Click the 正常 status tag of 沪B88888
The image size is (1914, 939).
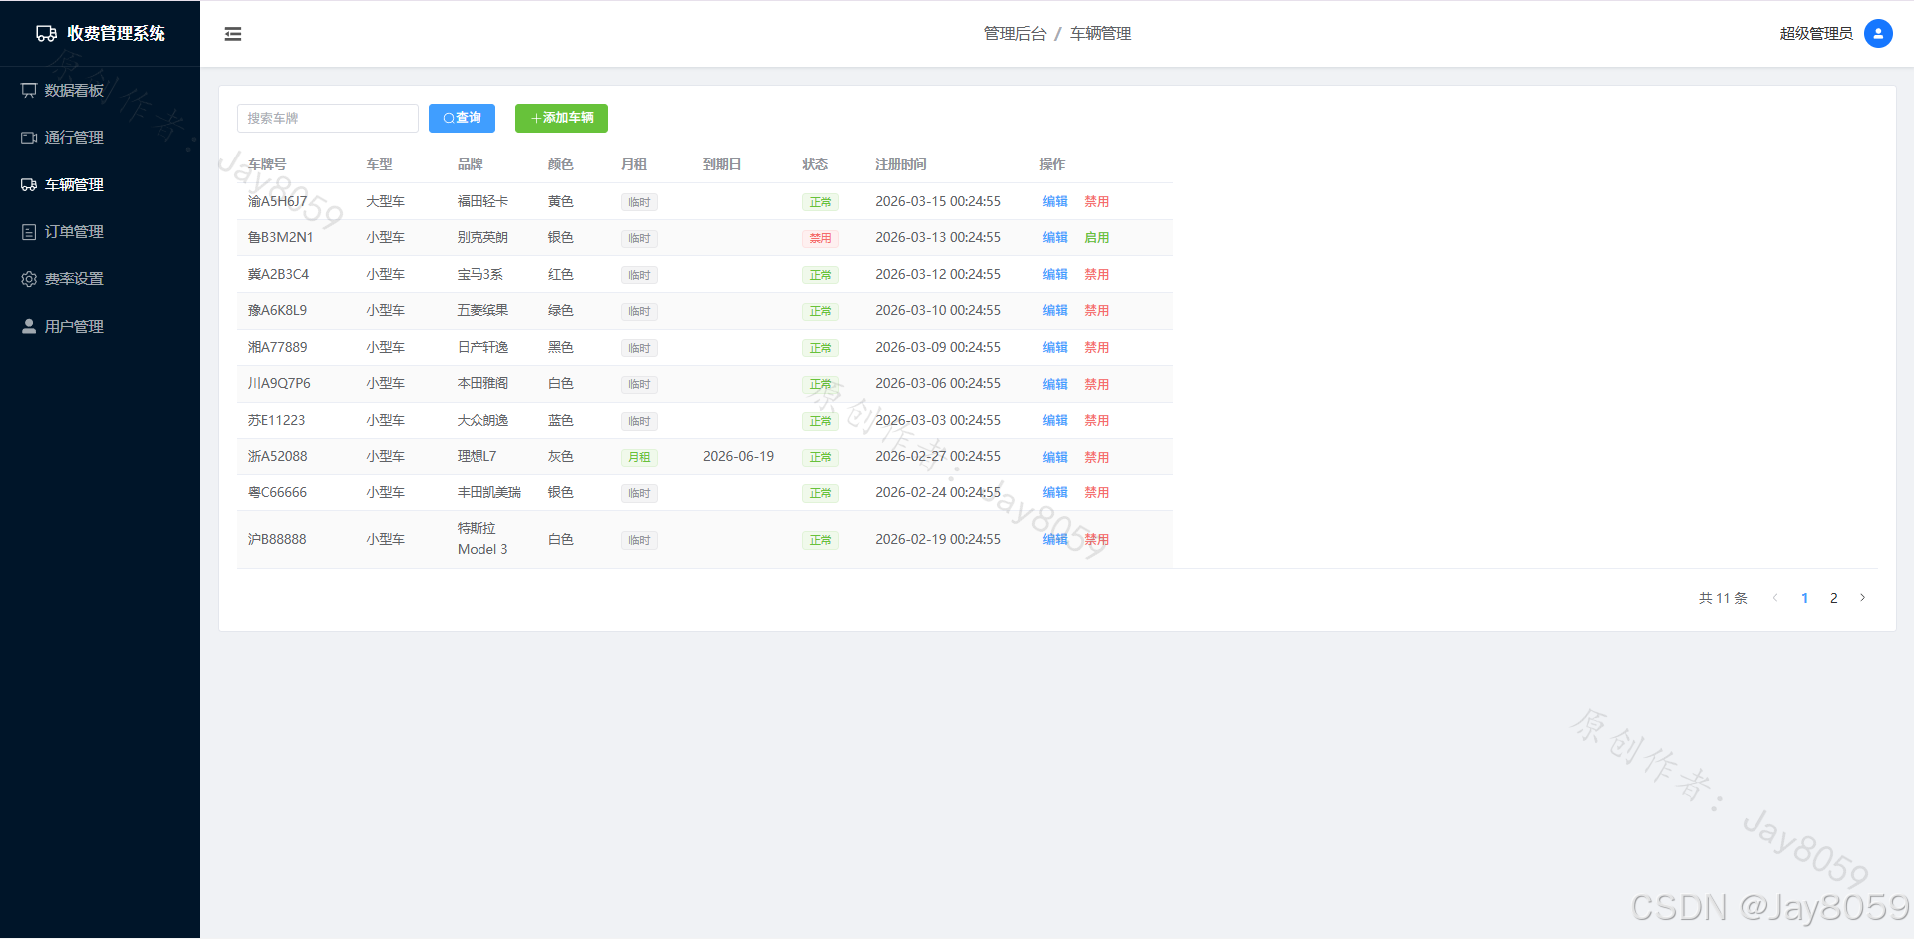tap(820, 540)
